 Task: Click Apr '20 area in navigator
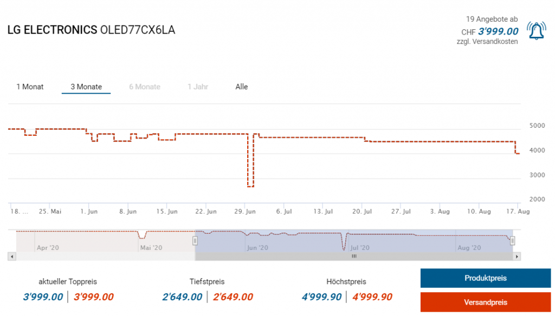48,247
